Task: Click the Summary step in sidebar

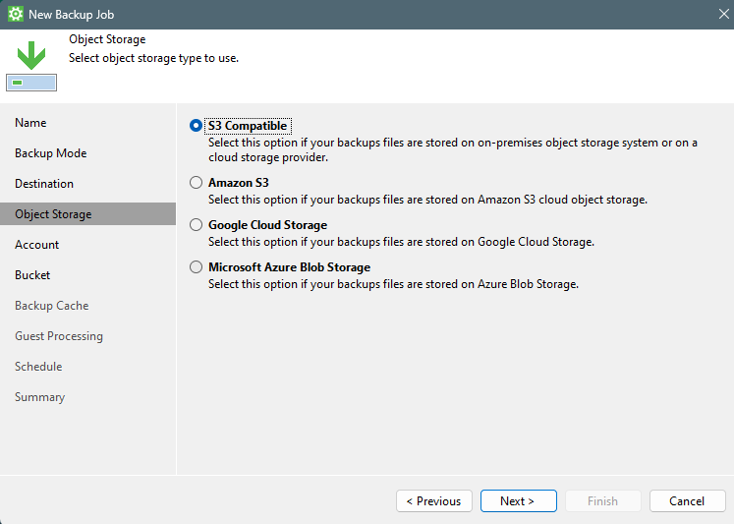Action: pyautogui.click(x=39, y=397)
